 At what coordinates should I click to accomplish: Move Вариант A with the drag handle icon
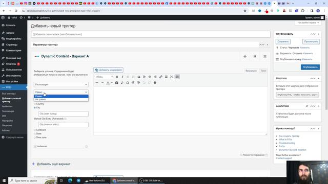(x=245, y=57)
